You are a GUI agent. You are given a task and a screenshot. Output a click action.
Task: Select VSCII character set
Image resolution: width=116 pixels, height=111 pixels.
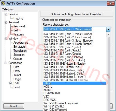[75, 97]
